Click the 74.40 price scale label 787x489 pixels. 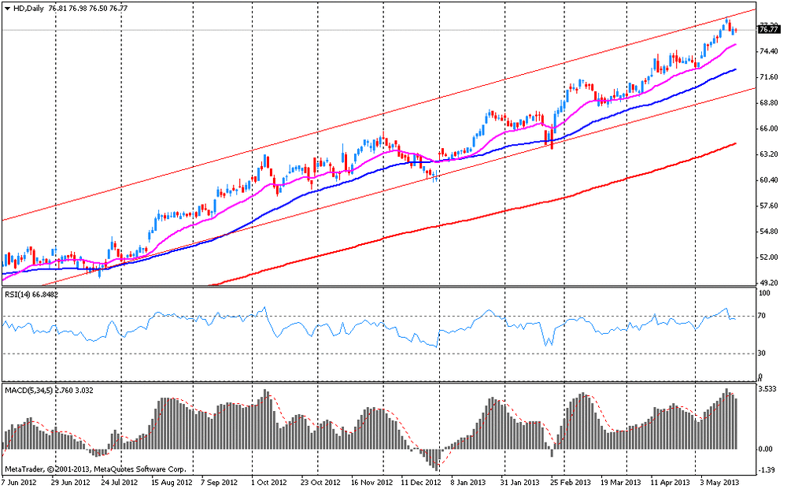[x=769, y=51]
